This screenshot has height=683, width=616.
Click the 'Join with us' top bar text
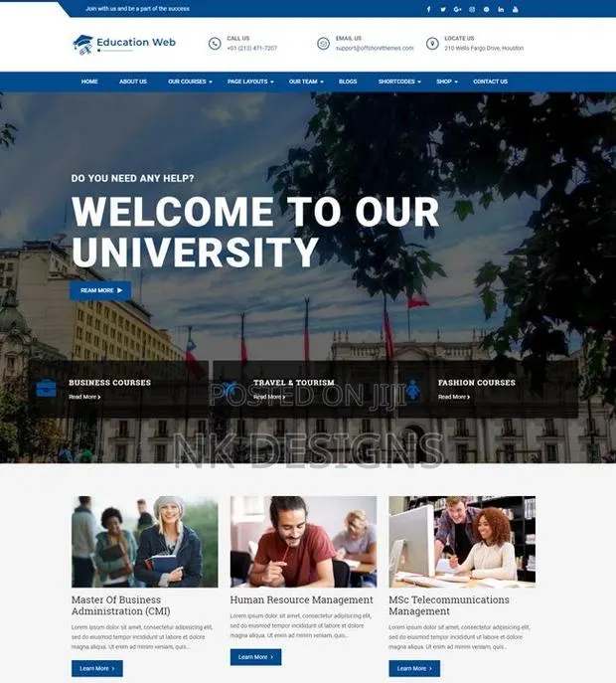[137, 9]
